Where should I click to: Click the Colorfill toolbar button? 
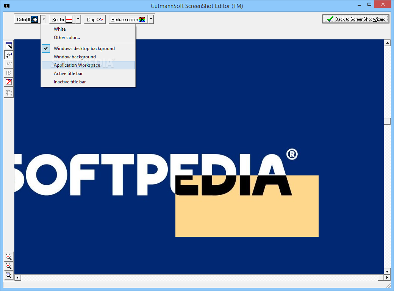coord(27,19)
